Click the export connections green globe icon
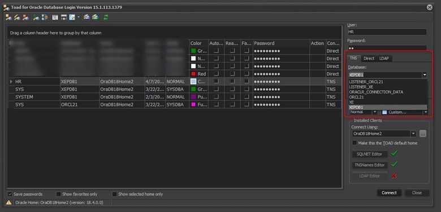Screen dimensions: 441x212 (x=95, y=17)
